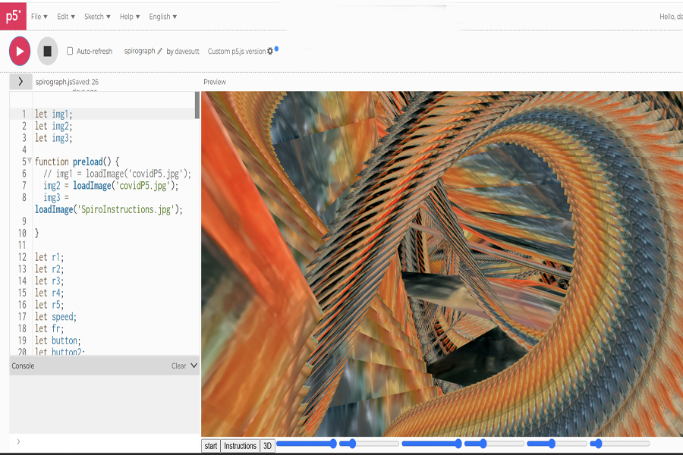Open the Edit menu

click(65, 16)
